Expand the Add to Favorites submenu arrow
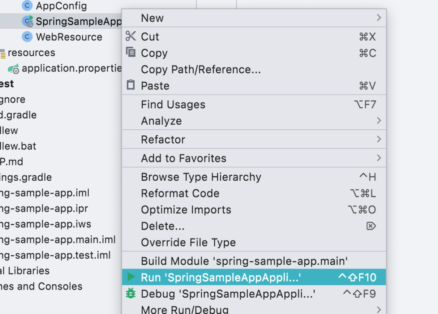The height and width of the screenshot is (314, 438). point(379,158)
